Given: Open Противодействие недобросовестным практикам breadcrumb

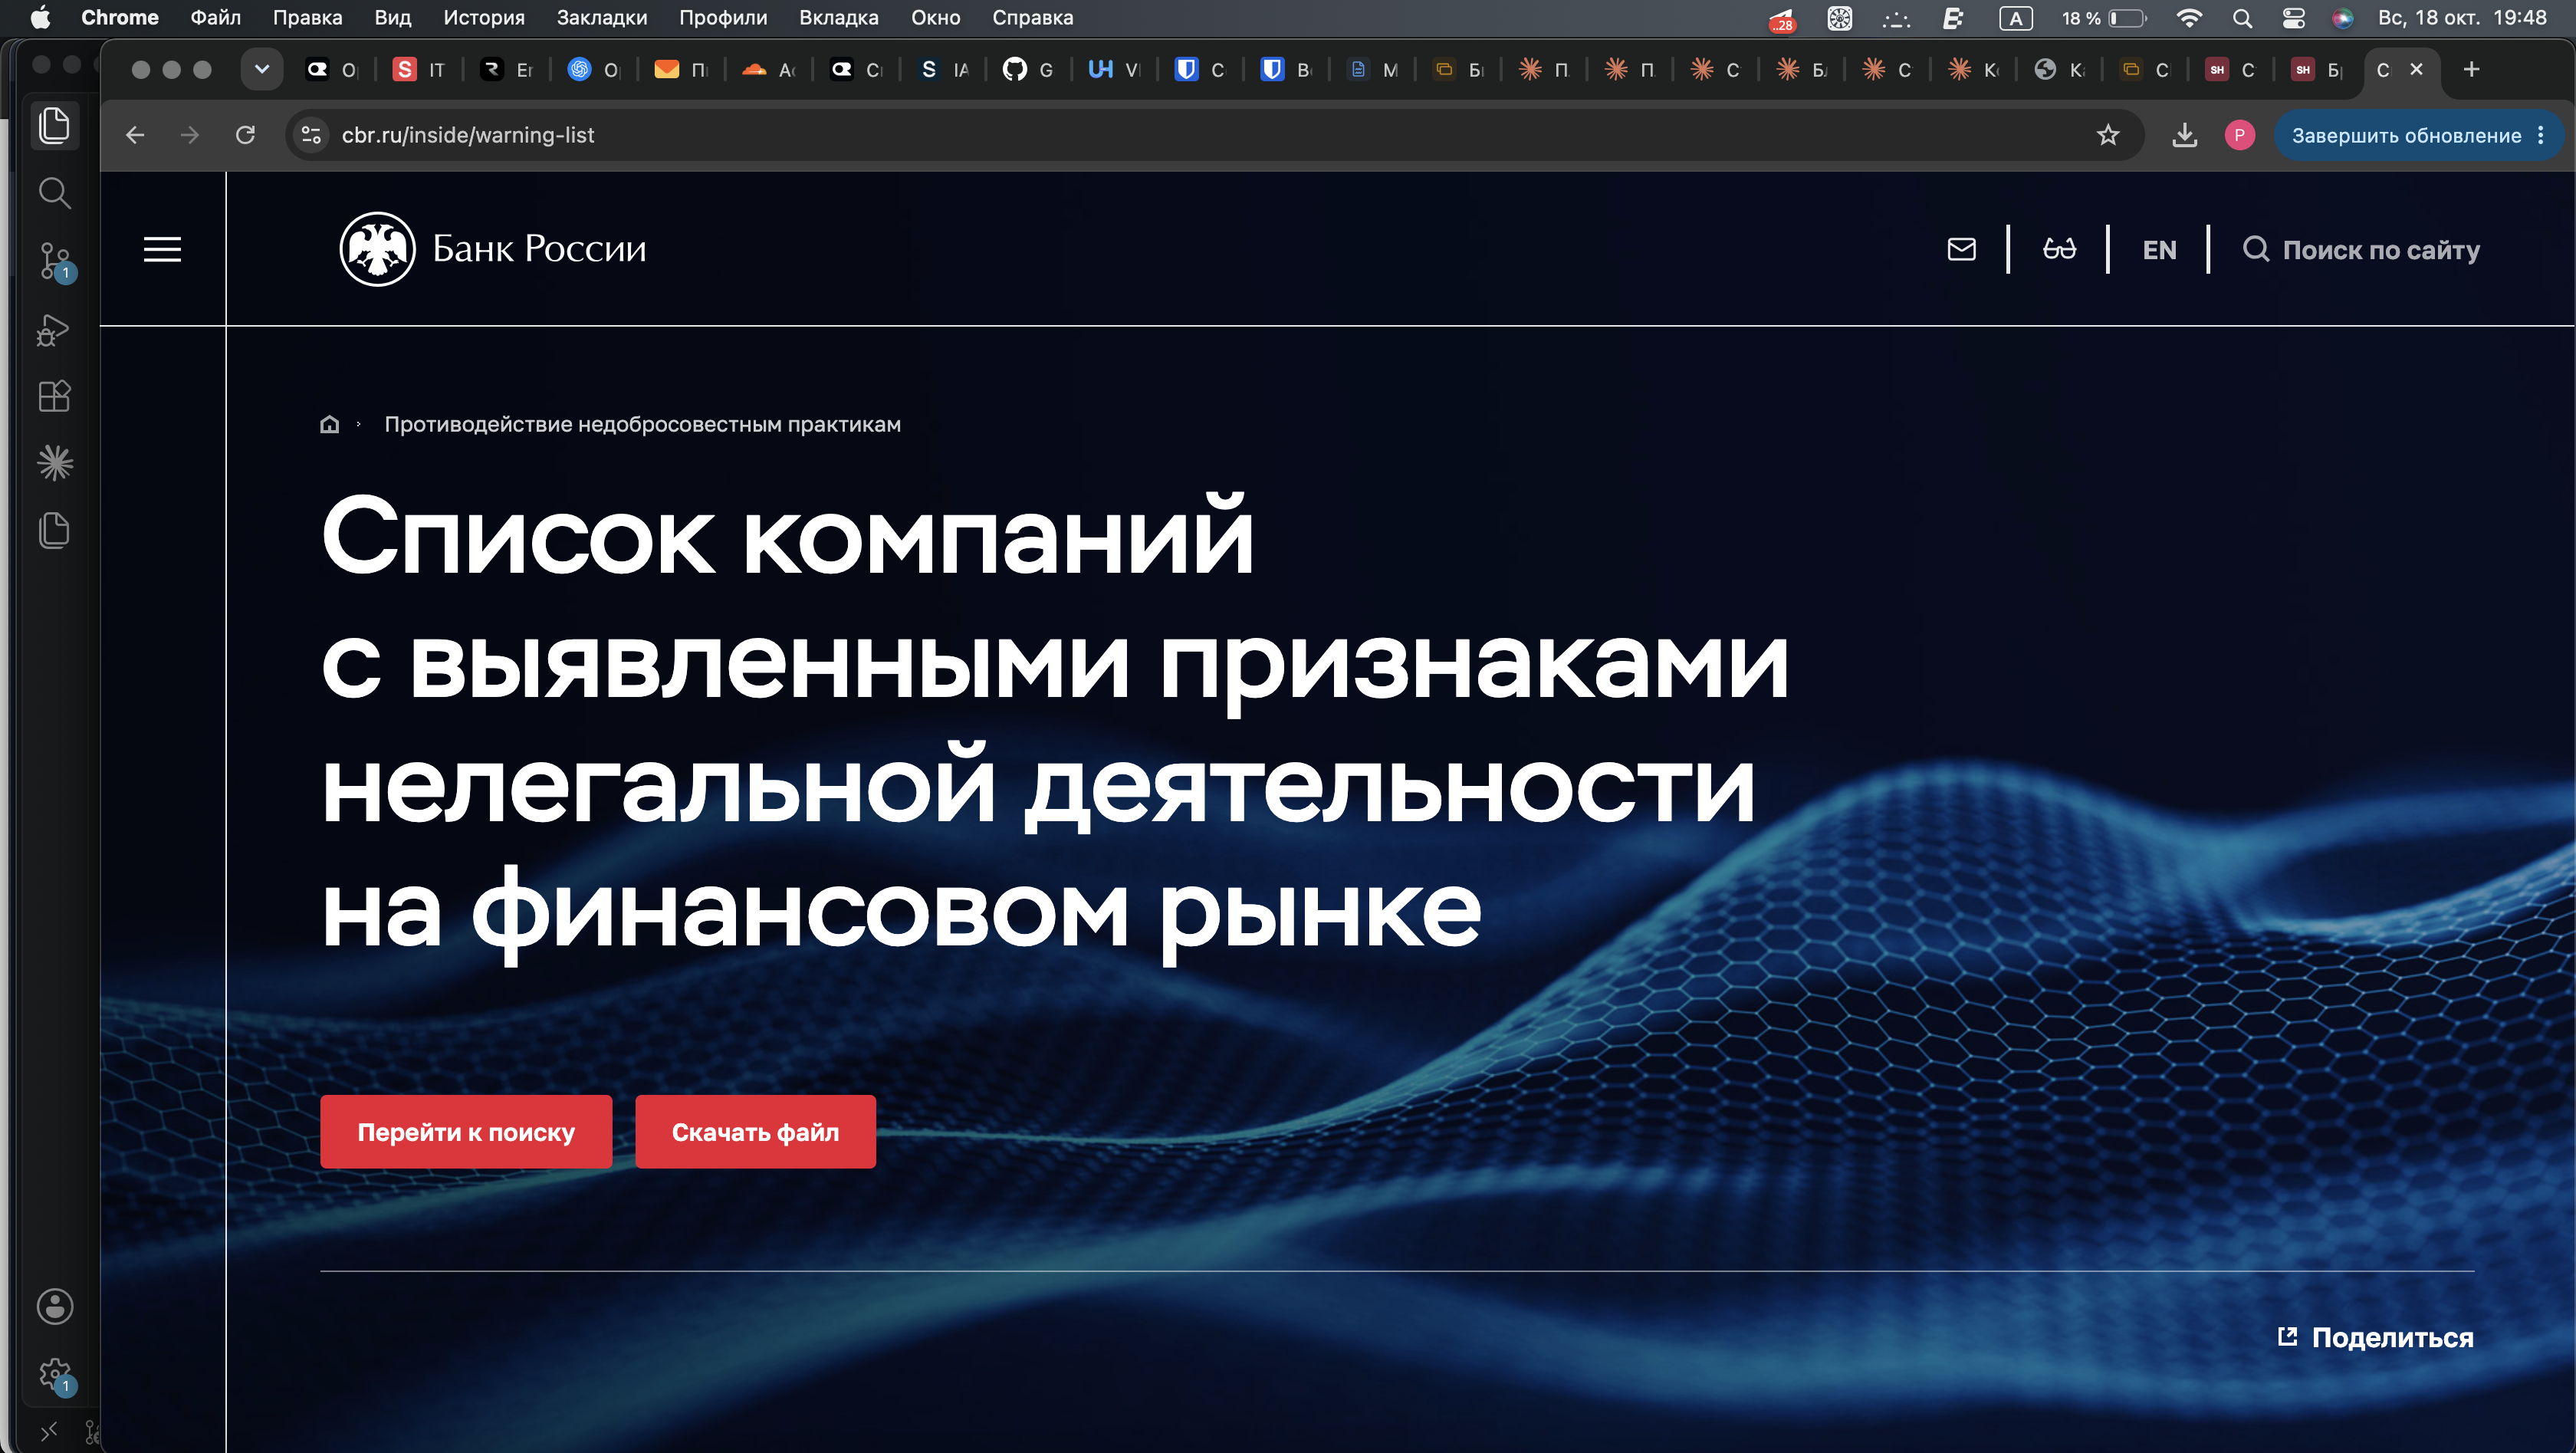Looking at the screenshot, I should pos(642,424).
